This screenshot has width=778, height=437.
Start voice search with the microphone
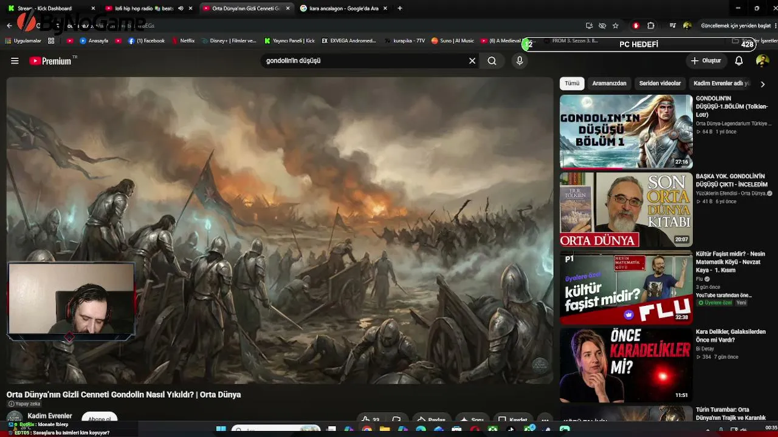(x=520, y=61)
